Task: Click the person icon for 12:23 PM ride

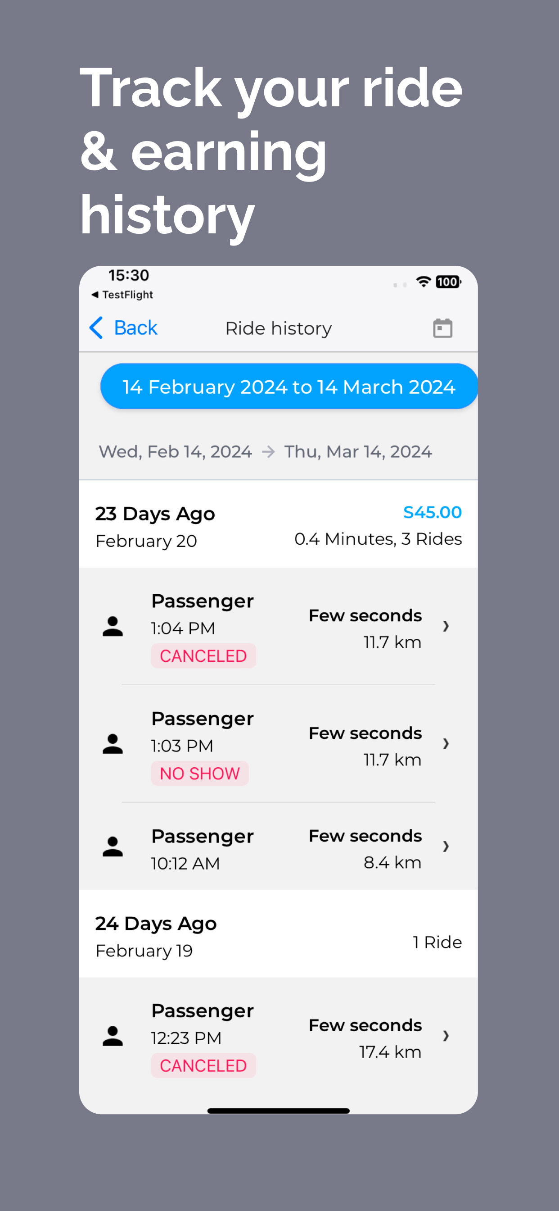Action: pyautogui.click(x=113, y=1036)
